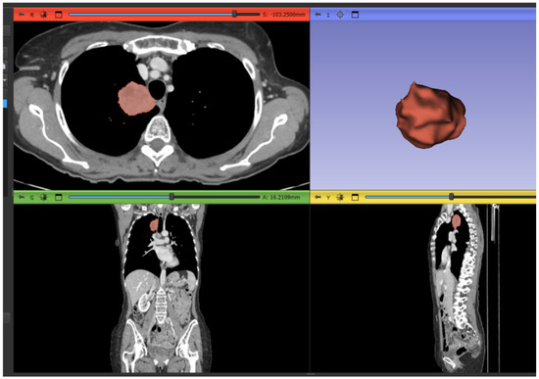Click the Y view label in yellow bar
The image size is (539, 379).
coord(328,198)
